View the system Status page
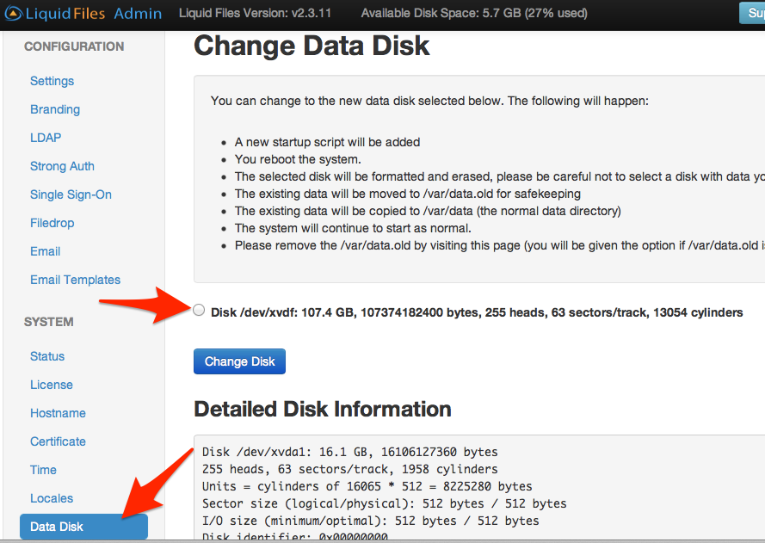This screenshot has height=543, width=765. click(x=47, y=356)
